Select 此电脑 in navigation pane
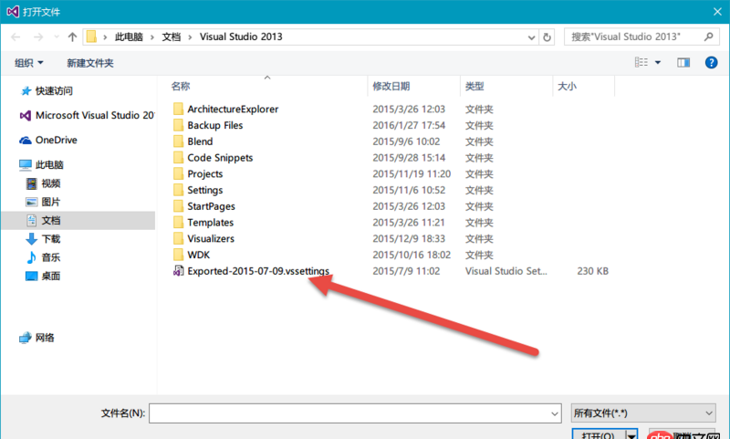Image resolution: width=730 pixels, height=439 pixels. (41, 165)
